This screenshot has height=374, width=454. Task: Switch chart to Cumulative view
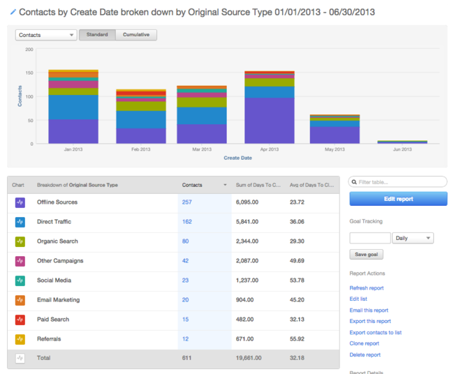coord(136,35)
